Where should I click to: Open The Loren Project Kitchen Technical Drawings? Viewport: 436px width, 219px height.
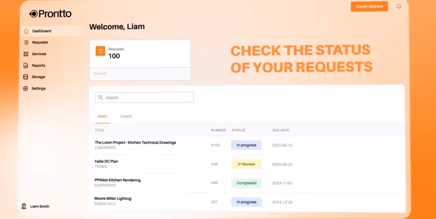tap(135, 143)
